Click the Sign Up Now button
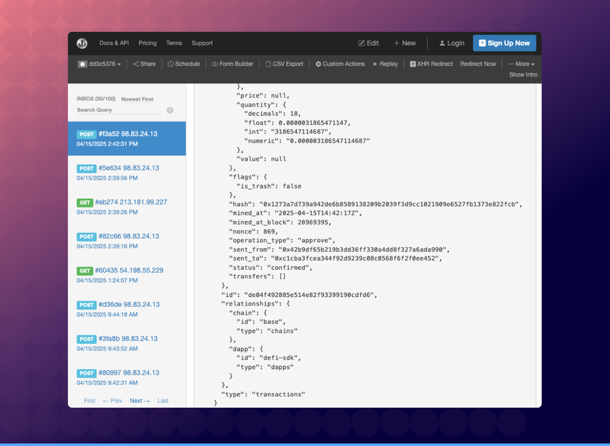 (504, 43)
